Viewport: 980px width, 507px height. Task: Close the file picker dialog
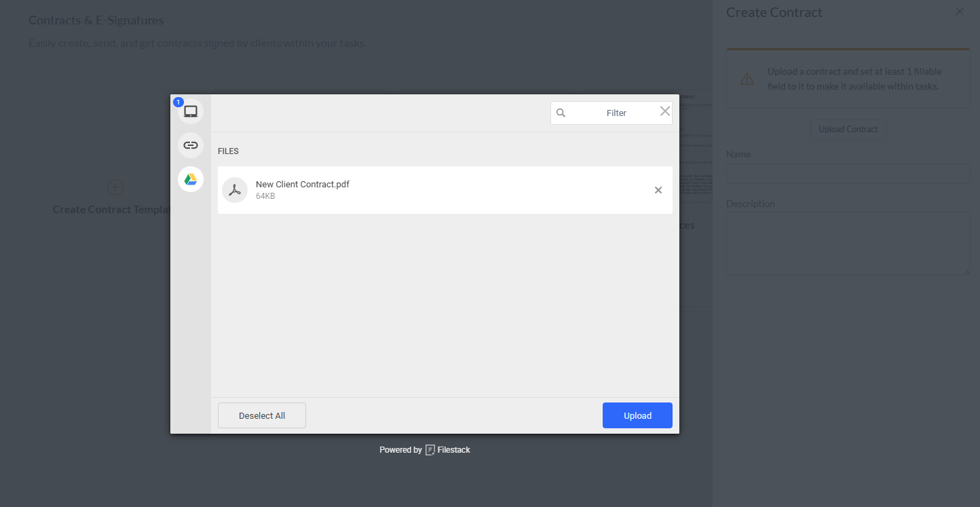665,111
